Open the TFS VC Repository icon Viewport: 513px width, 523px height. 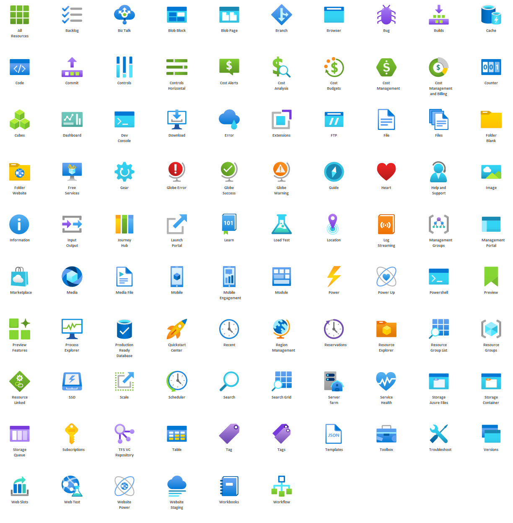pos(124,434)
